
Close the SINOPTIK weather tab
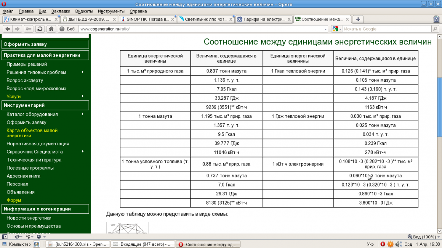pos(173,19)
